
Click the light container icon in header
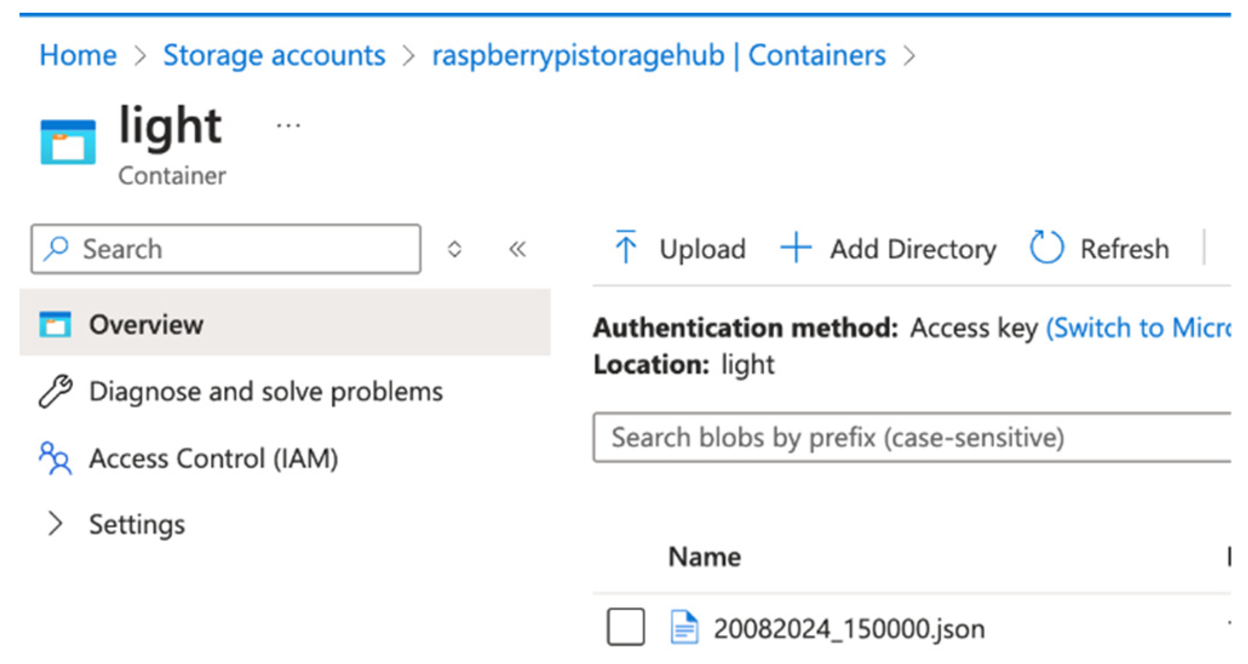point(68,142)
